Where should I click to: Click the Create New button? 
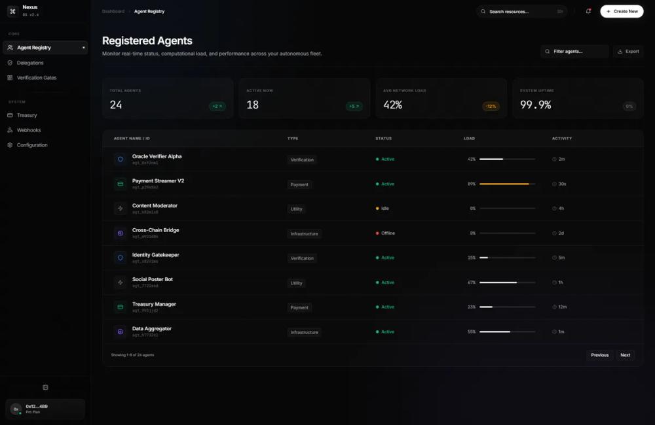(x=622, y=11)
